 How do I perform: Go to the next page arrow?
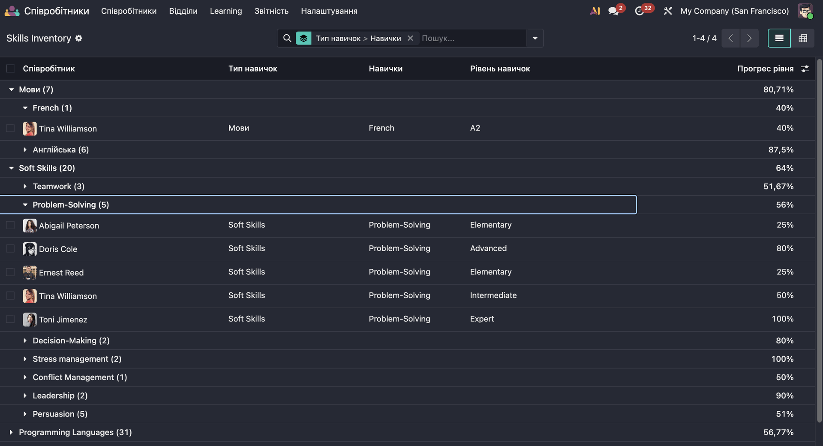point(749,38)
